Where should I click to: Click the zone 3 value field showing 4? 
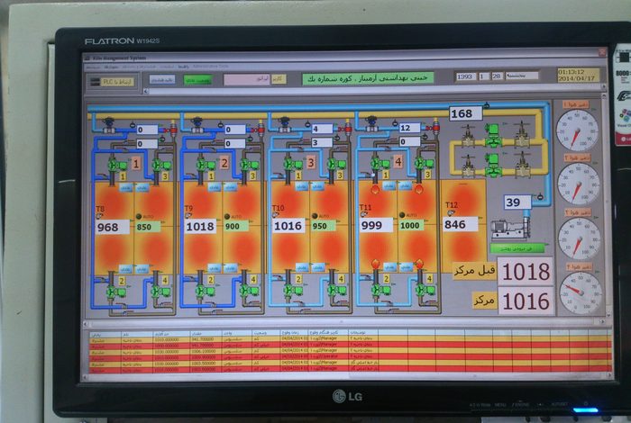[x=322, y=129]
